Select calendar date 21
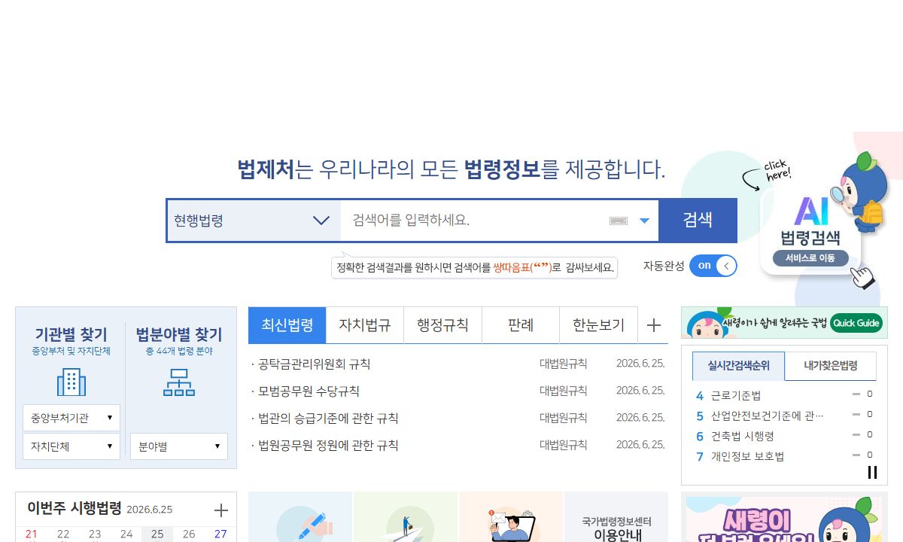The width and height of the screenshot is (903, 542). (31, 534)
